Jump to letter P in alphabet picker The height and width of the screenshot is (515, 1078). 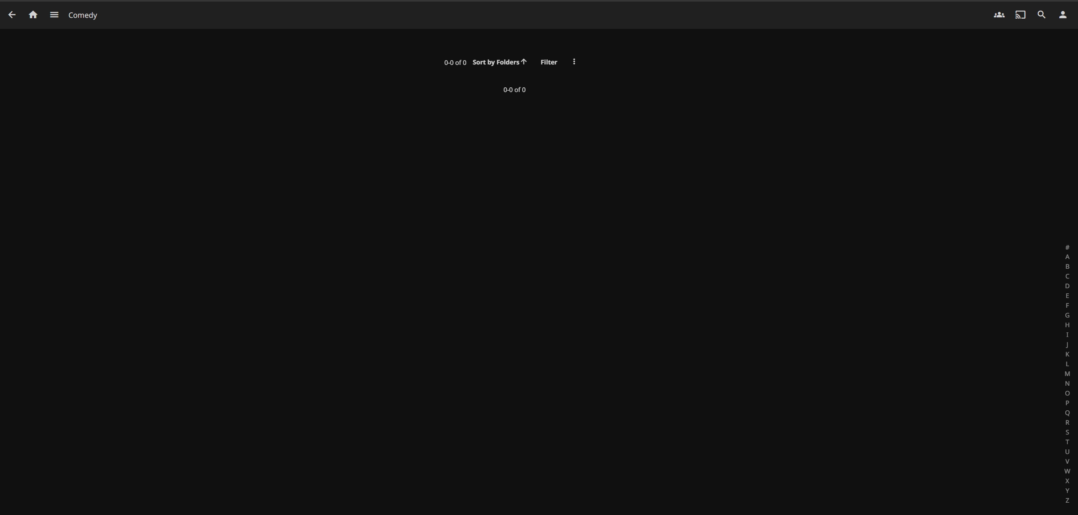tap(1067, 403)
